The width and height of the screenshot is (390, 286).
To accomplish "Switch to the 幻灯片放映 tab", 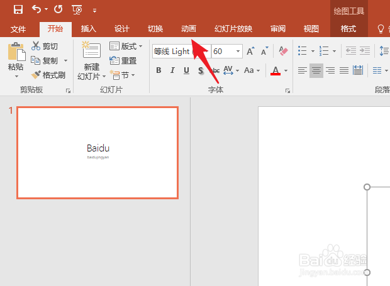I will tap(233, 29).
